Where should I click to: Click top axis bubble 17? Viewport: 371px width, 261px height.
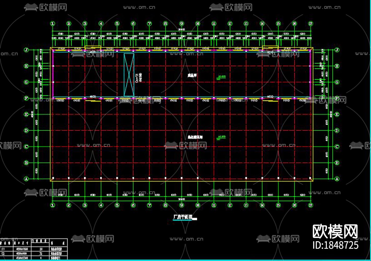click(310, 24)
